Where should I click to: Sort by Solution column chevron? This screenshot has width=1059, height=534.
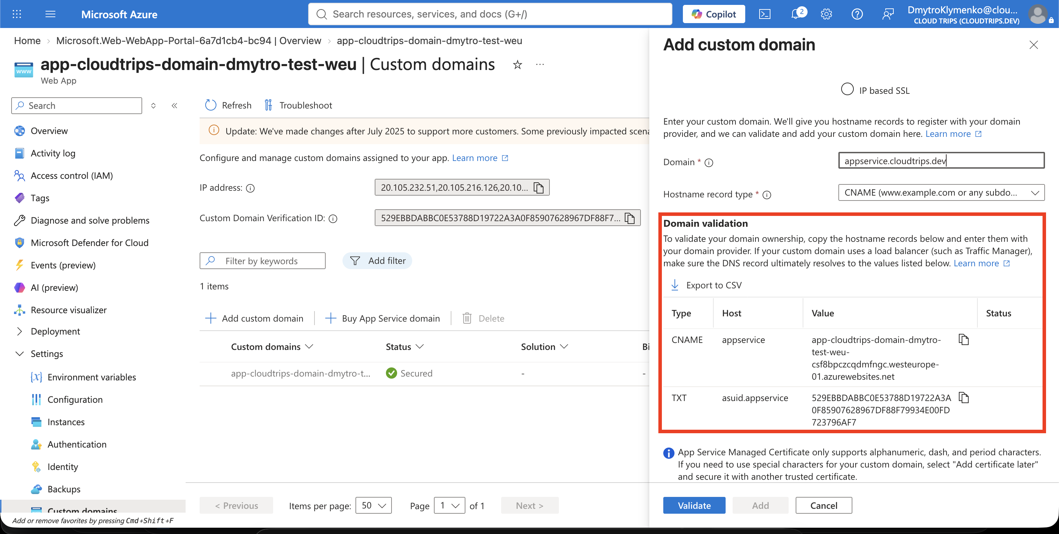(x=564, y=347)
